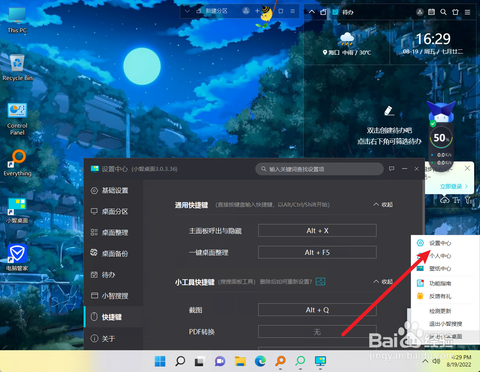Viewport: 480px width, 372px height.
Task: Open the 基础设置 tab
Action: pyautogui.click(x=114, y=191)
